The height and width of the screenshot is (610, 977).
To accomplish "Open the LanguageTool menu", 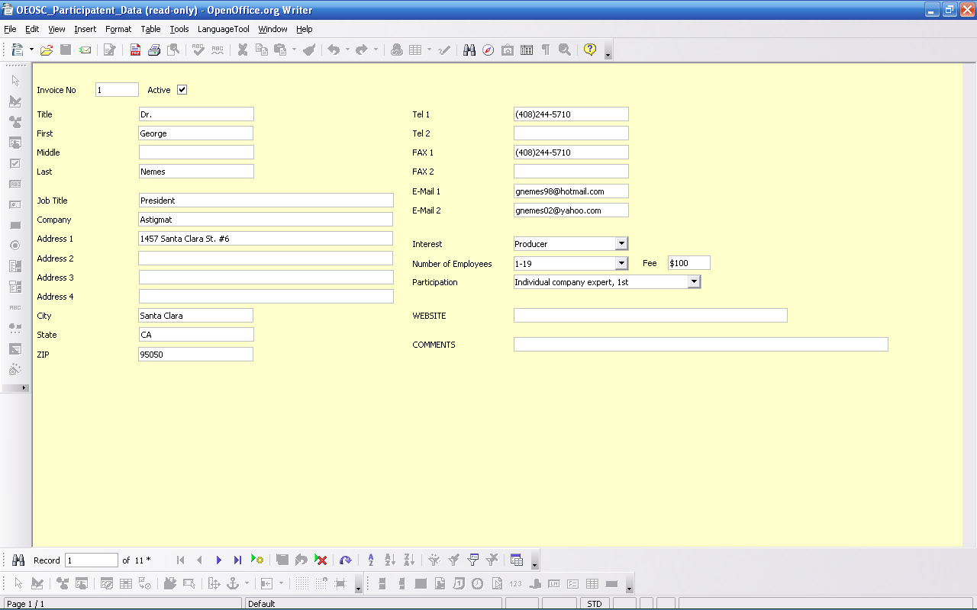I will [223, 29].
